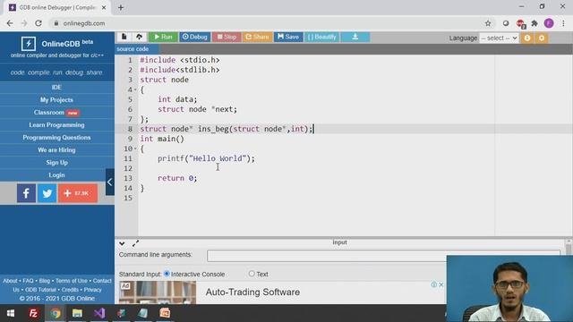This screenshot has height=322, width=573.
Task: Click the printf Hello World line
Action: (206, 158)
